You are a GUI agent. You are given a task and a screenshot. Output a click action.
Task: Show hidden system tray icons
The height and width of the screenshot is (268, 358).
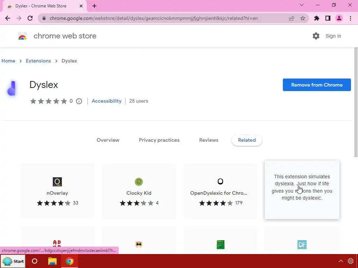341,261
